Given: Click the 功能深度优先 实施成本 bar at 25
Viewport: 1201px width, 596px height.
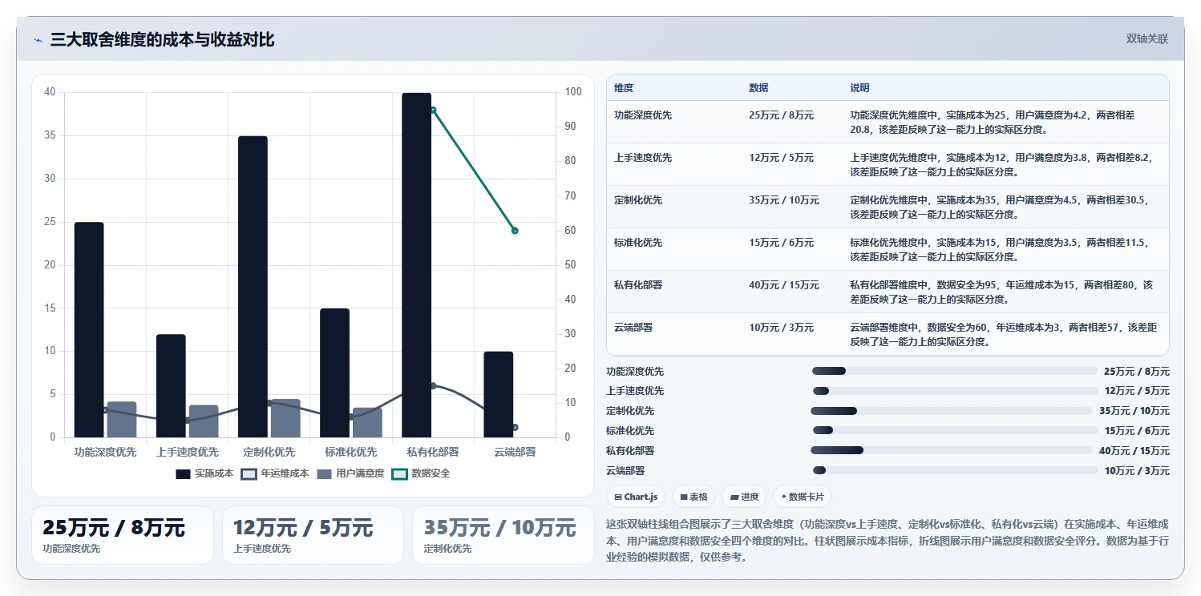Looking at the screenshot, I should pos(89,330).
